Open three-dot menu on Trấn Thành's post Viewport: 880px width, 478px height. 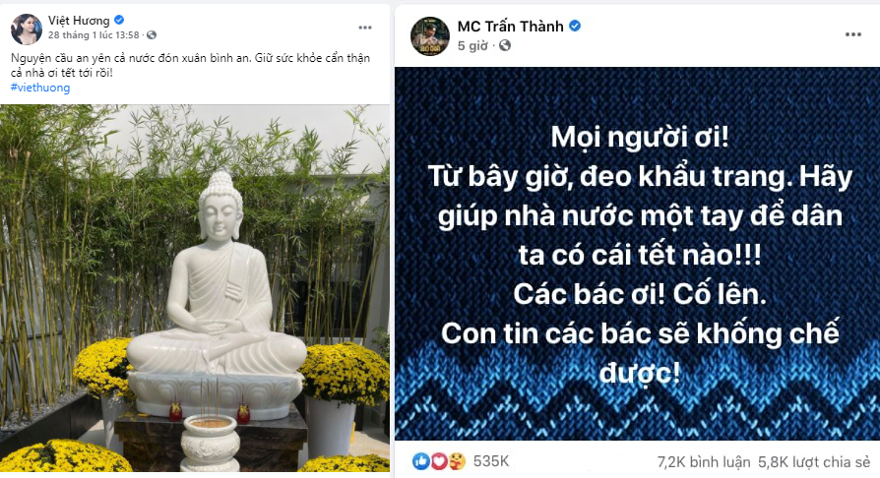[x=853, y=34]
